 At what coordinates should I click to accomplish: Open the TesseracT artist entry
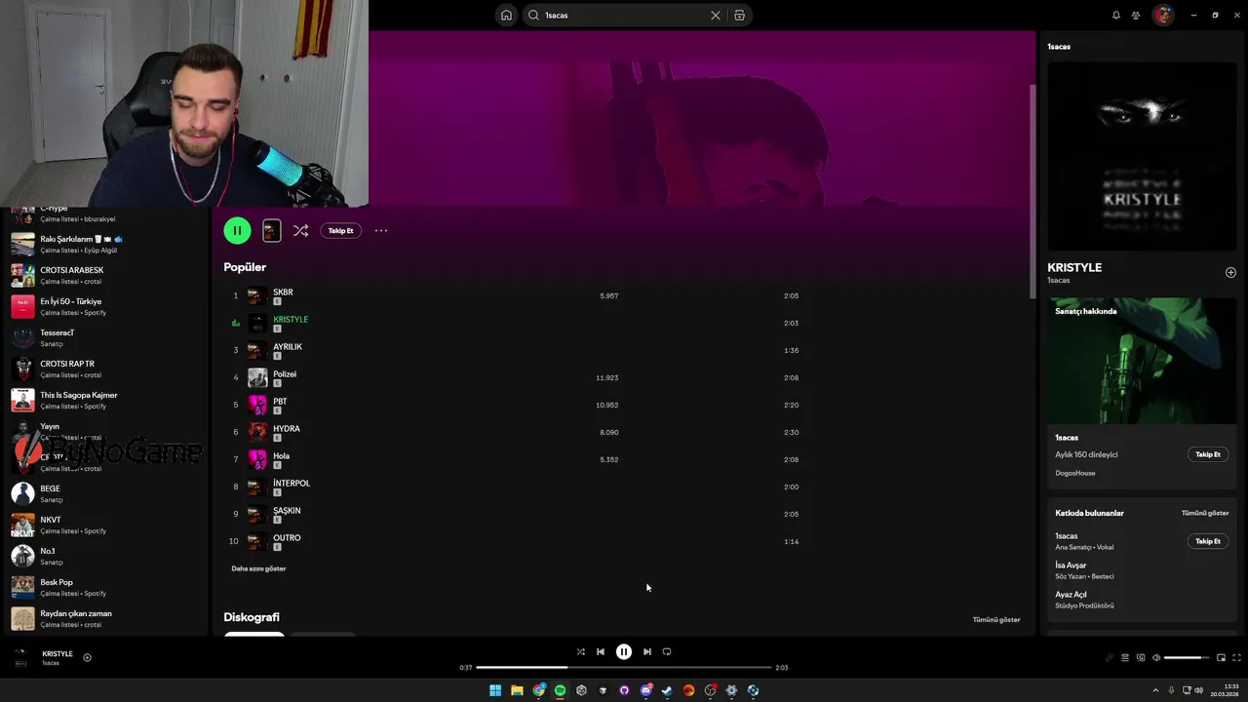click(105, 337)
